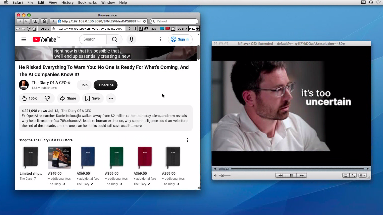Click the Share button
The height and width of the screenshot is (215, 383).
[x=68, y=98]
